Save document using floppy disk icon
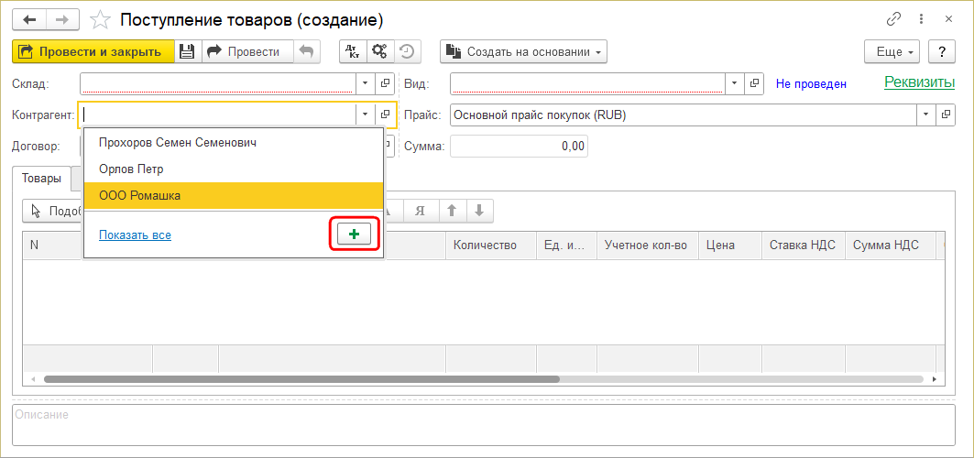 pyautogui.click(x=187, y=52)
